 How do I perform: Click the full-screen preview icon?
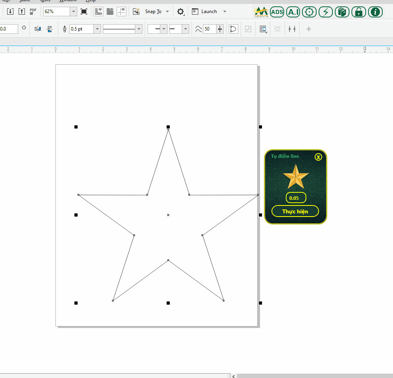coord(84,12)
